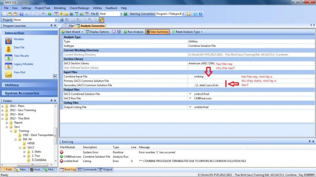Click the Combine Input File value cmbinp
The width and height of the screenshot is (316, 177).
(x=199, y=76)
